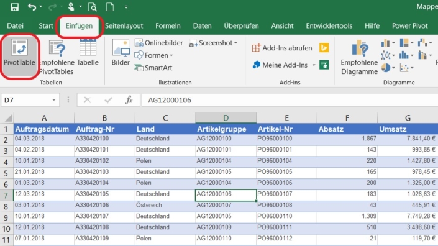Click formula bar containing AG12000106

tap(290, 100)
